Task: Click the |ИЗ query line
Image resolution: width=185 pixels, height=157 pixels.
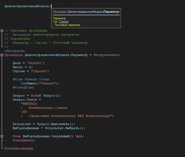Action: (24, 112)
